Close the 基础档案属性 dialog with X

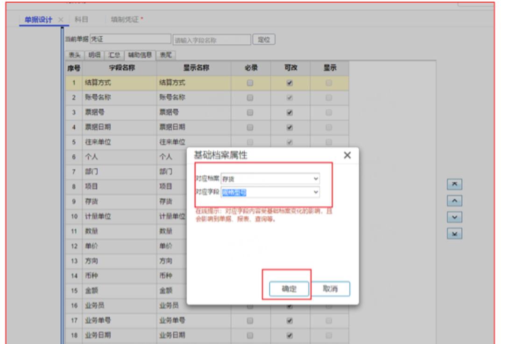(x=347, y=155)
